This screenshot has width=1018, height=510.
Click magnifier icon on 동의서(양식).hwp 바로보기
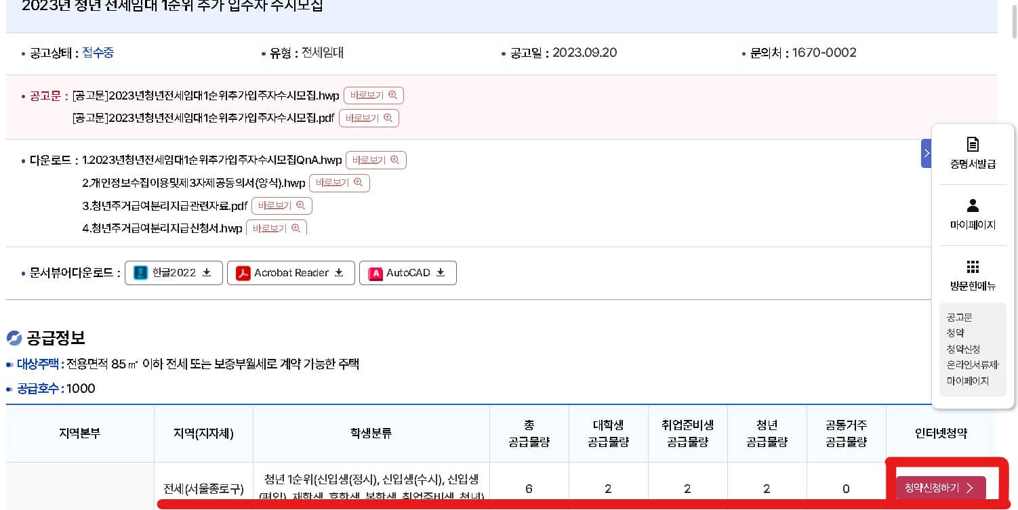click(359, 182)
